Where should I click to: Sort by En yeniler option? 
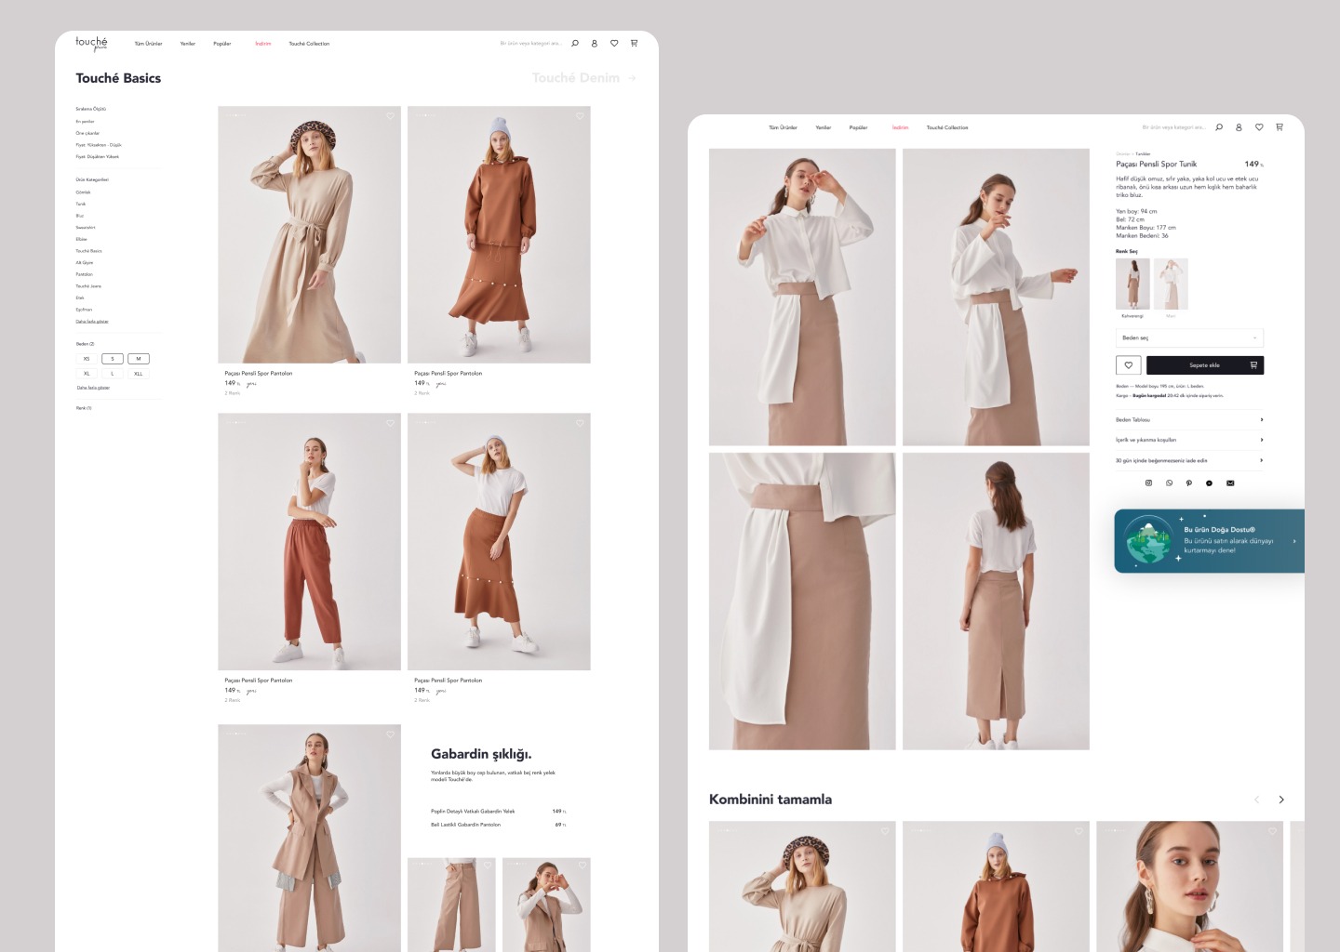point(86,122)
